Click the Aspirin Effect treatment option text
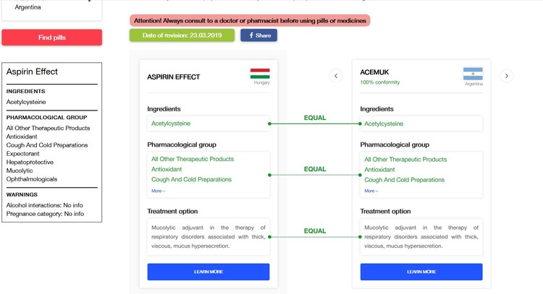This screenshot has height=294, width=543. 209,236
